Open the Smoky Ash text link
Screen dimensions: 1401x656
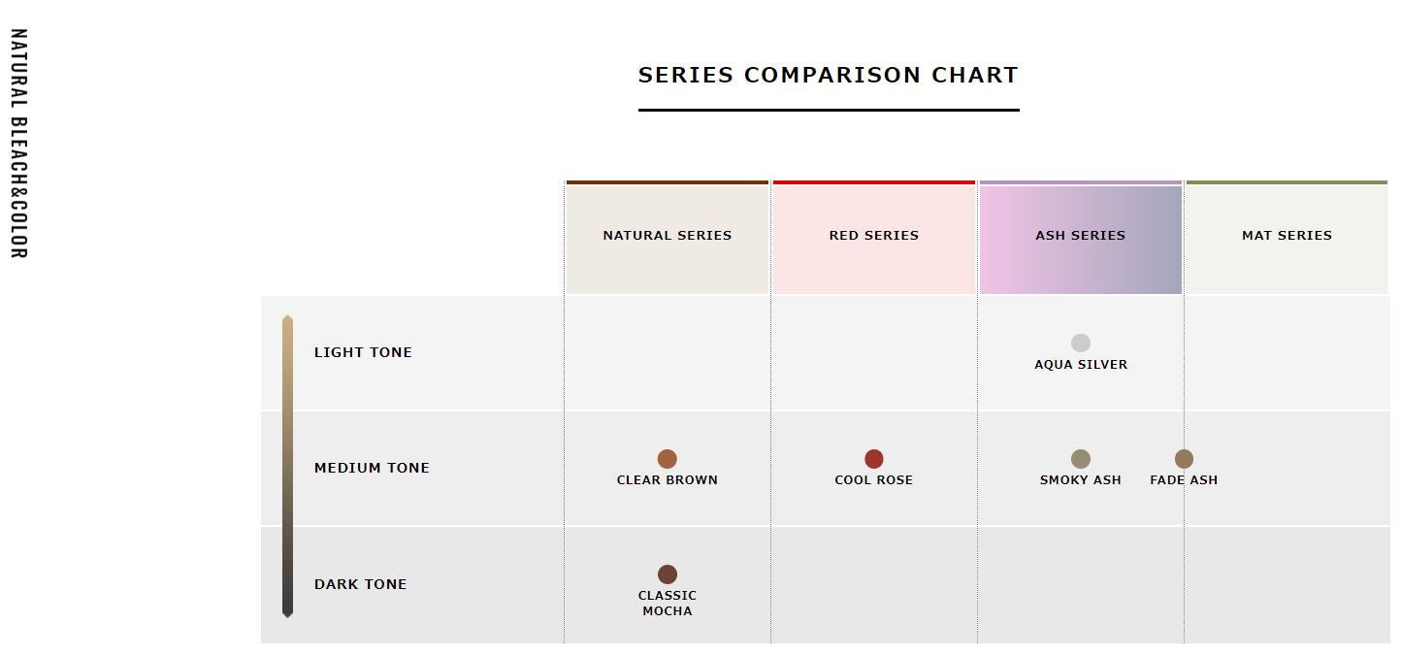coord(1081,480)
